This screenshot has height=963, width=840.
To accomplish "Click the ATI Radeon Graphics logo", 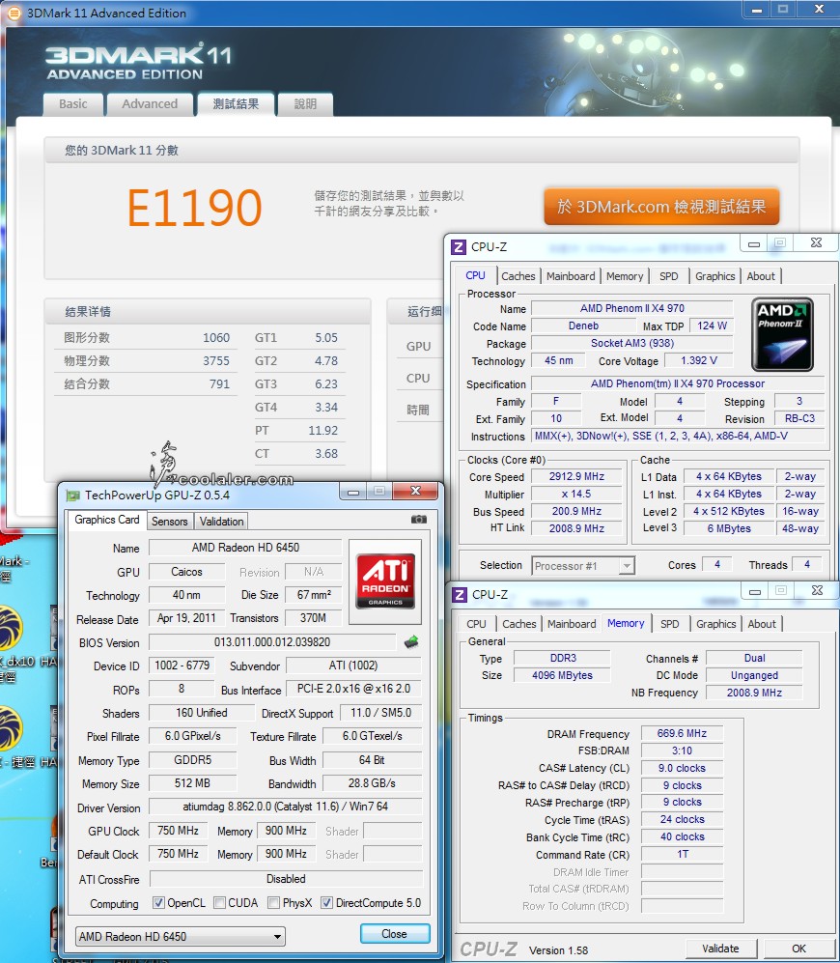I will (385, 581).
